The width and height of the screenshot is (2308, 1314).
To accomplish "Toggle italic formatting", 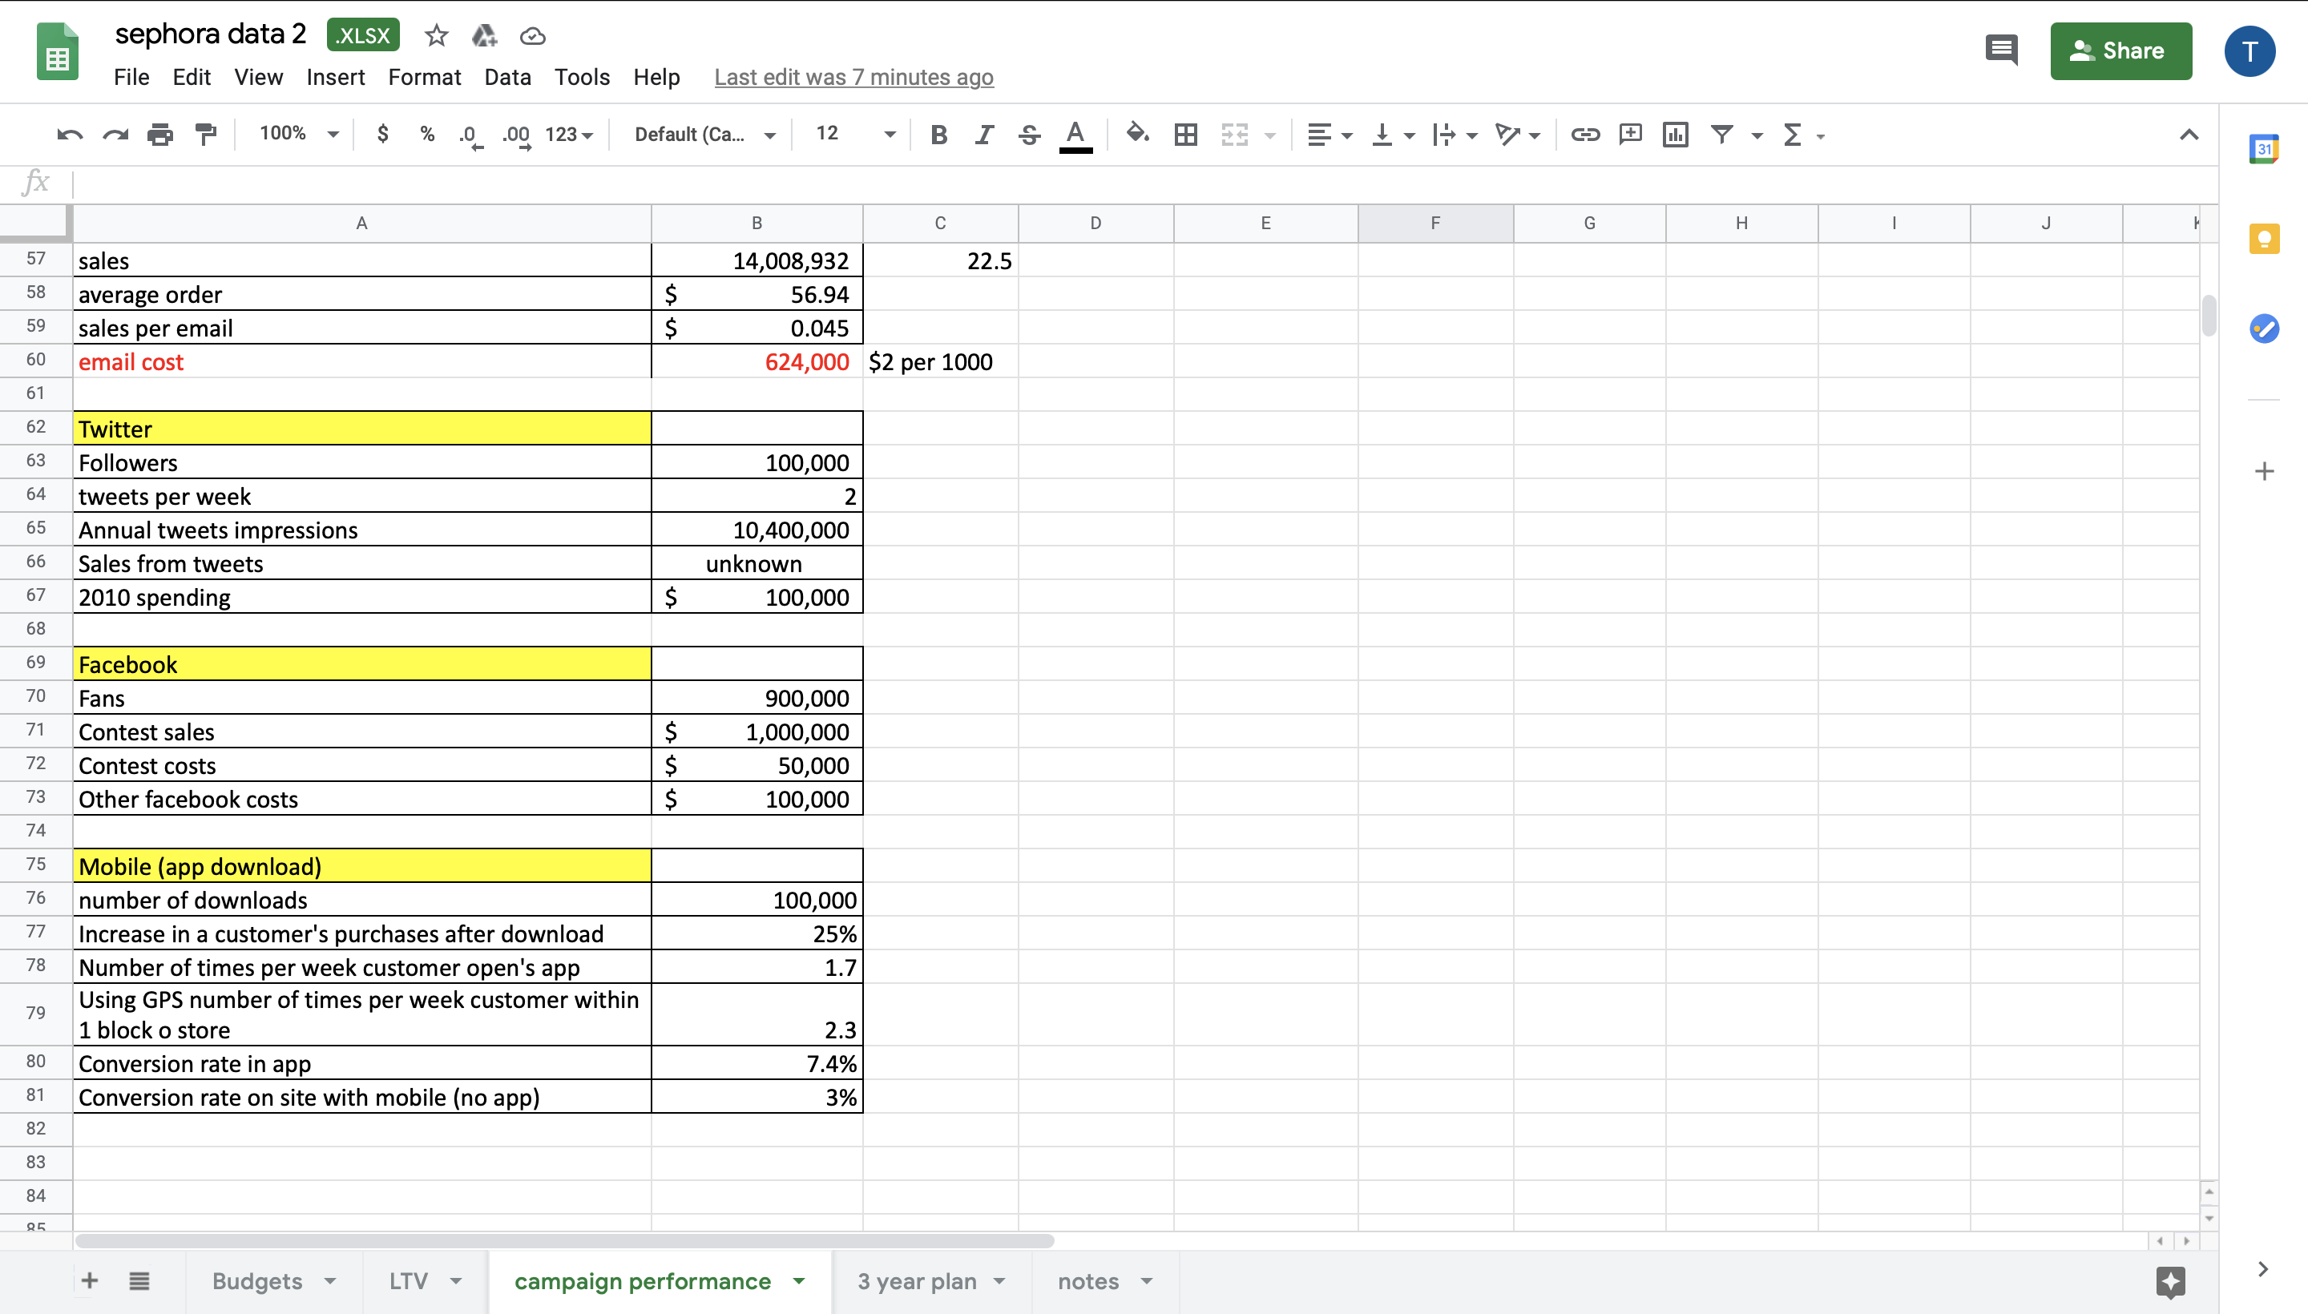I will point(983,134).
